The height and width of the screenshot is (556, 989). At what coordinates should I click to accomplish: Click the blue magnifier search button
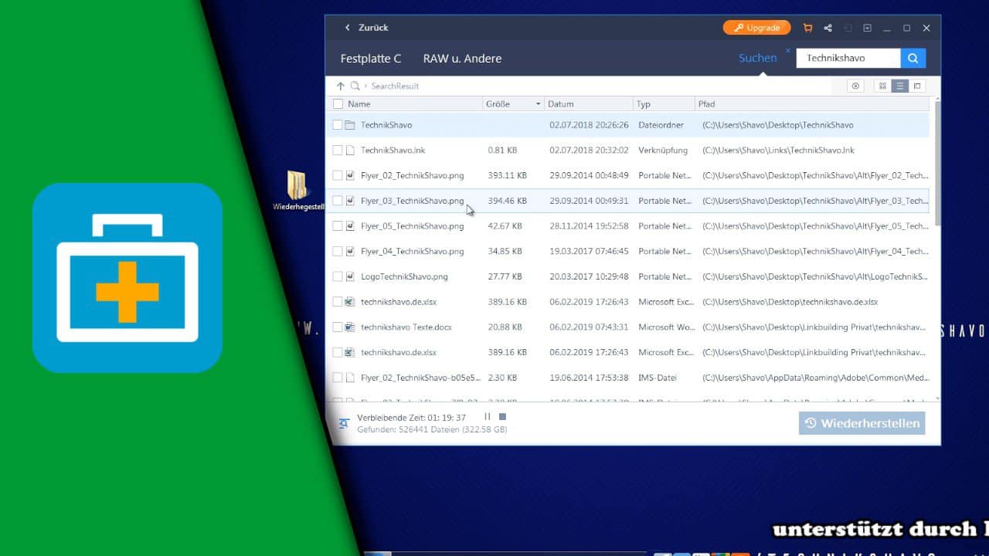tap(913, 58)
